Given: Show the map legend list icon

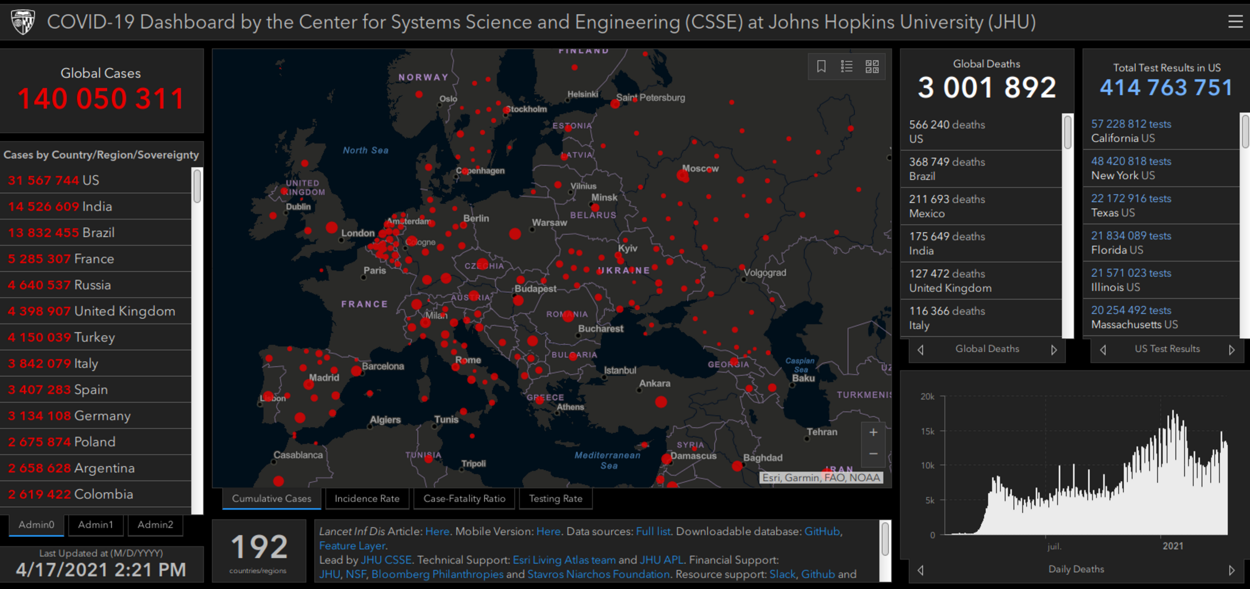Looking at the screenshot, I should point(847,66).
